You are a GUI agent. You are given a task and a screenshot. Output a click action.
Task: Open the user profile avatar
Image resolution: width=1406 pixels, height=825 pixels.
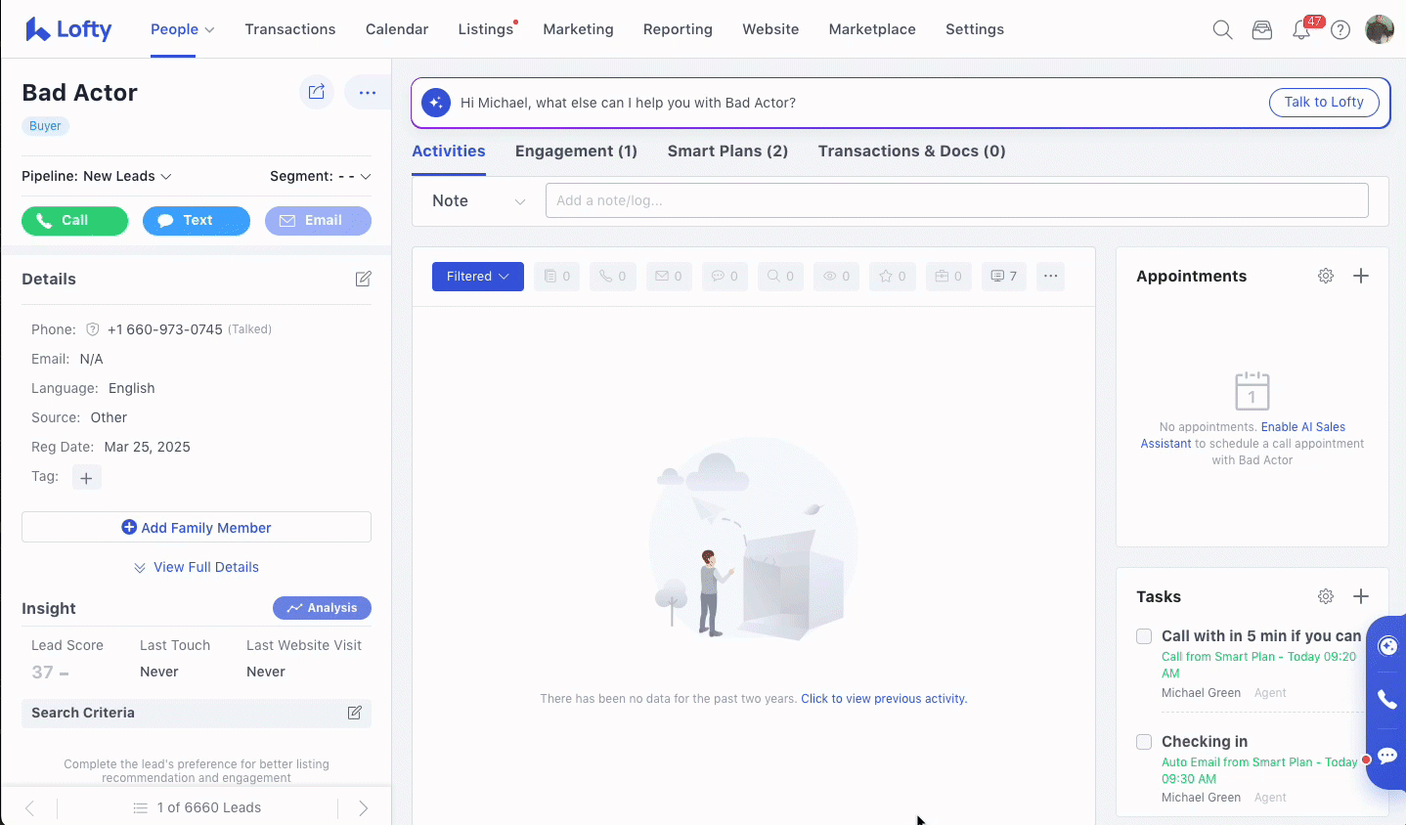[x=1380, y=29]
